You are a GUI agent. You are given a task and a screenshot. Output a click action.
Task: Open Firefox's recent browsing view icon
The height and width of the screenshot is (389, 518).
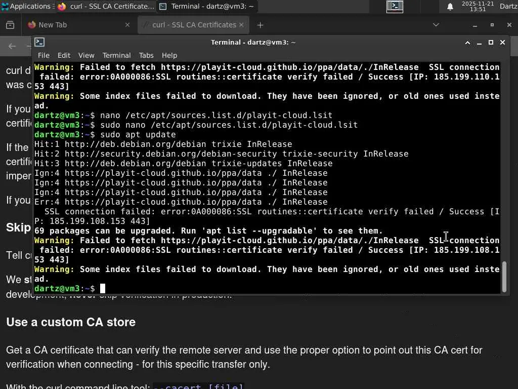click(10, 25)
